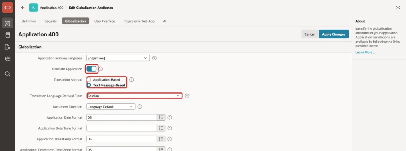Open list picker for Application Date Format
The width and height of the screenshot is (406, 151).
click(161, 117)
